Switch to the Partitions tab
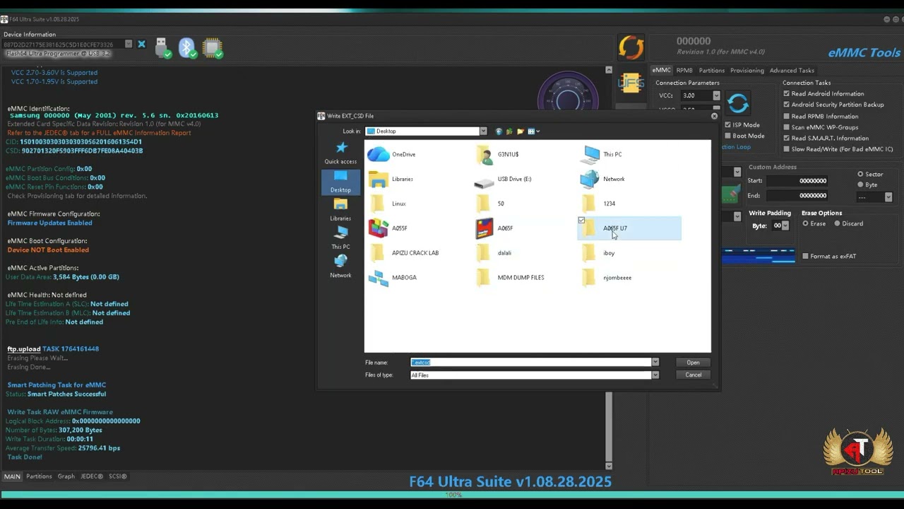Screen dimensions: 904x509 (x=711, y=70)
